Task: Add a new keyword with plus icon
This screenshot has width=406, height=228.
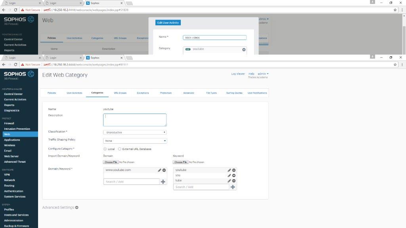Action: 233,187
